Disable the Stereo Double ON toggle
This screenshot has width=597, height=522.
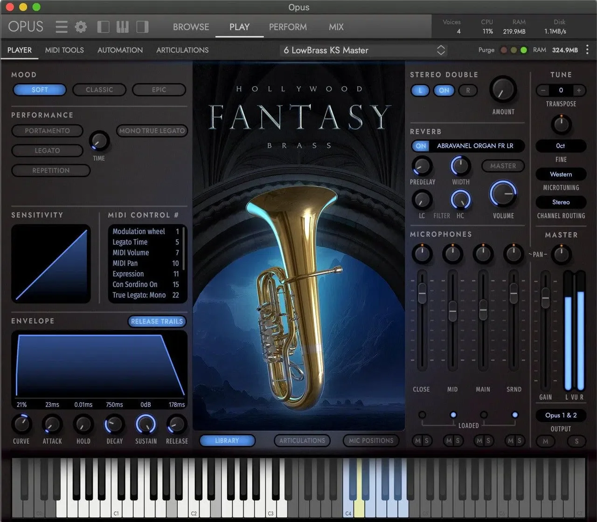click(x=444, y=90)
